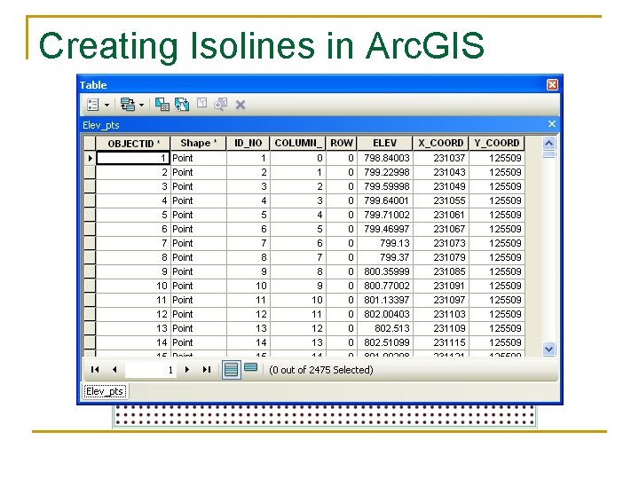Click the scroll up arrow of table
Screen dimensions: 639x479
549,144
